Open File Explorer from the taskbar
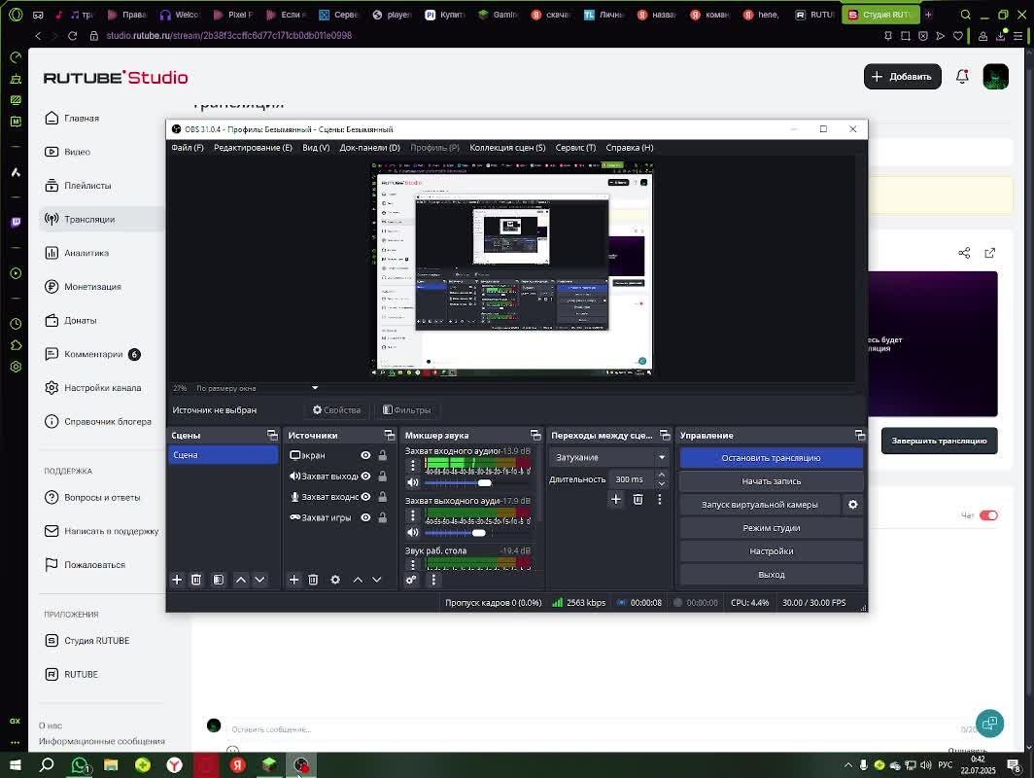Image resolution: width=1034 pixels, height=778 pixels. 111,764
